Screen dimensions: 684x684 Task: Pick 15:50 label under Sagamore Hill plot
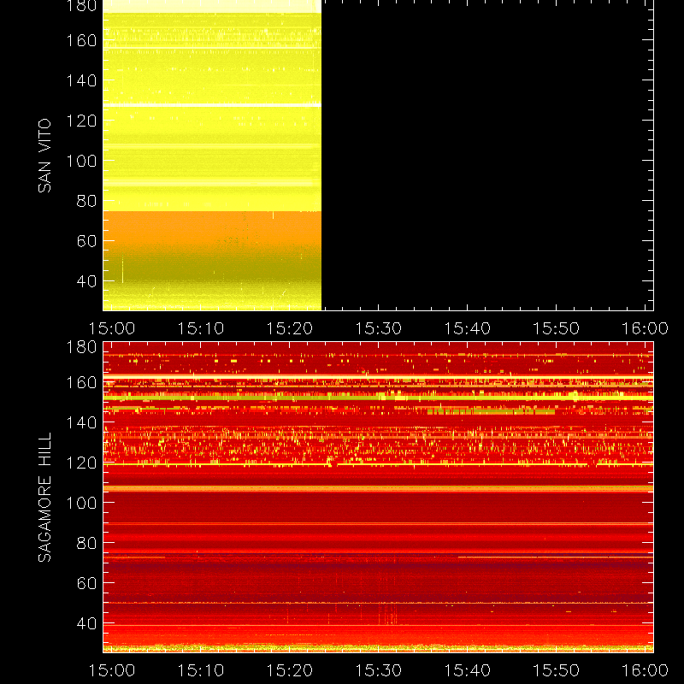point(557,670)
